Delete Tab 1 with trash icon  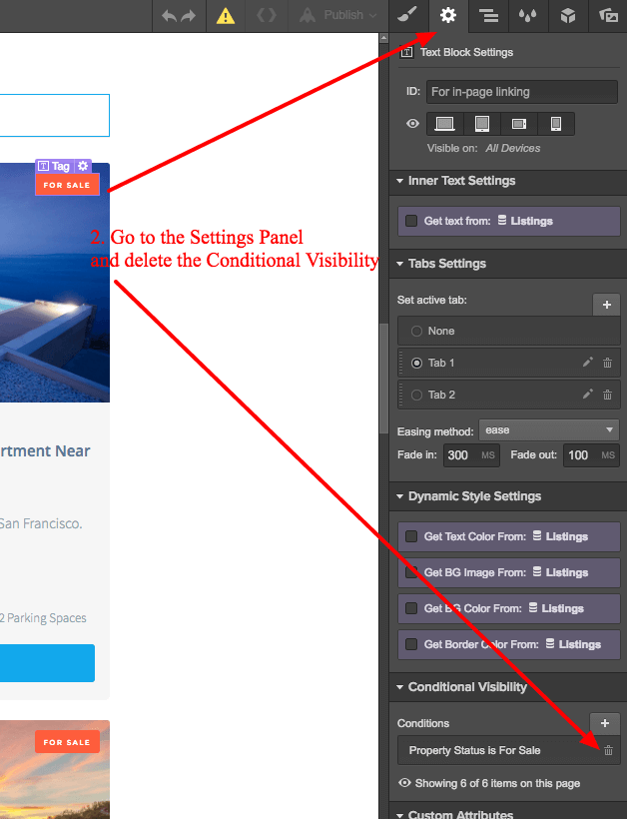[x=608, y=363]
